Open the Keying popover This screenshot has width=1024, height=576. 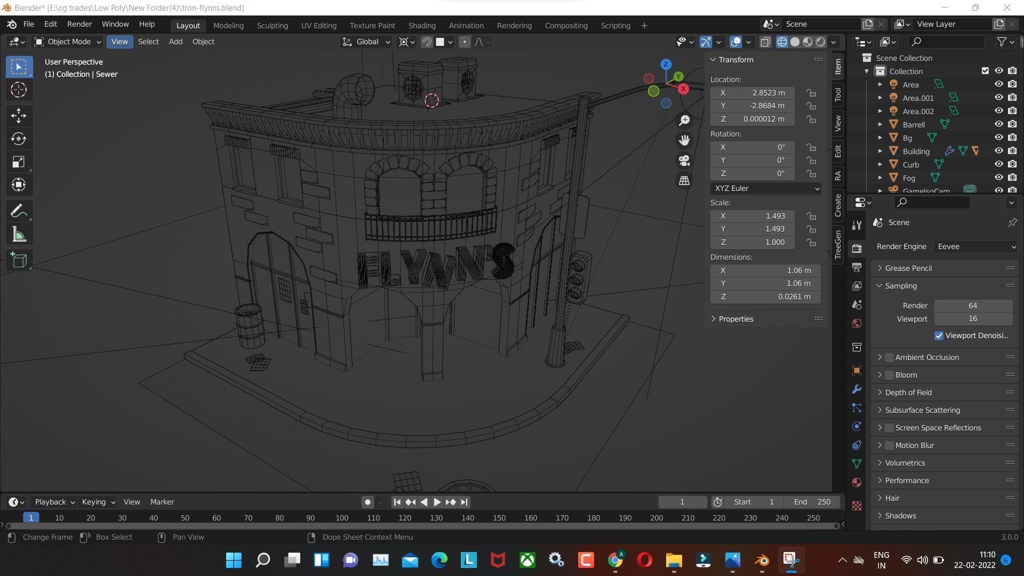[x=98, y=502]
